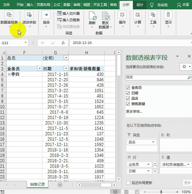
Task: Open the 操作 (Actions) icon
Action: click(x=122, y=15)
